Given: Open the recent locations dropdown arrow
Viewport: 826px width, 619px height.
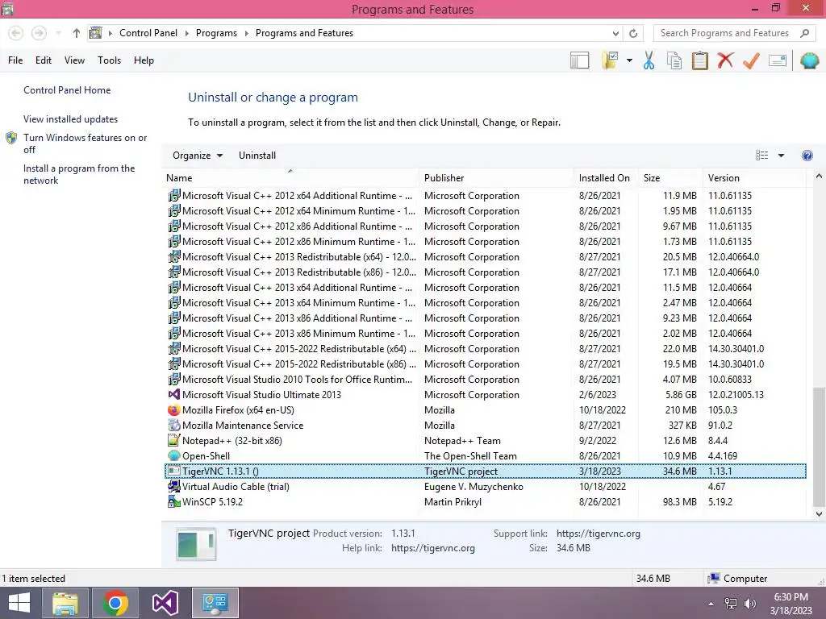Looking at the screenshot, I should (x=58, y=33).
